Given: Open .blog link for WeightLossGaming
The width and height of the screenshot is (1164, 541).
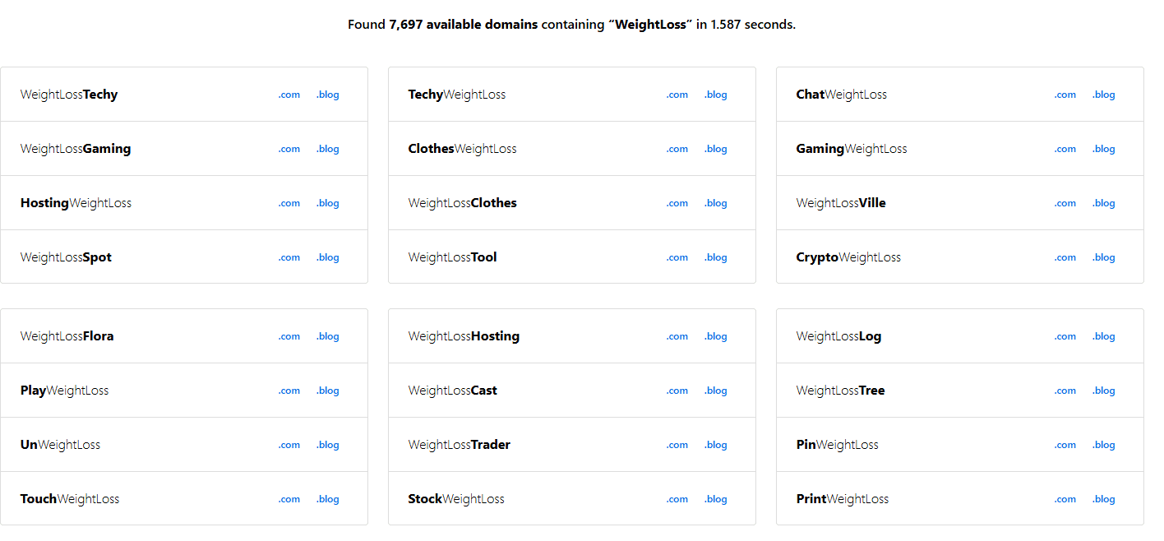Looking at the screenshot, I should click(x=327, y=149).
